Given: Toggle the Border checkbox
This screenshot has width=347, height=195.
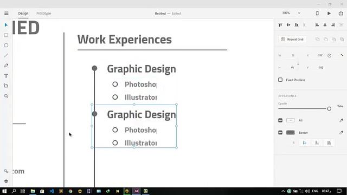Looking at the screenshot, I should pyautogui.click(x=280, y=132).
